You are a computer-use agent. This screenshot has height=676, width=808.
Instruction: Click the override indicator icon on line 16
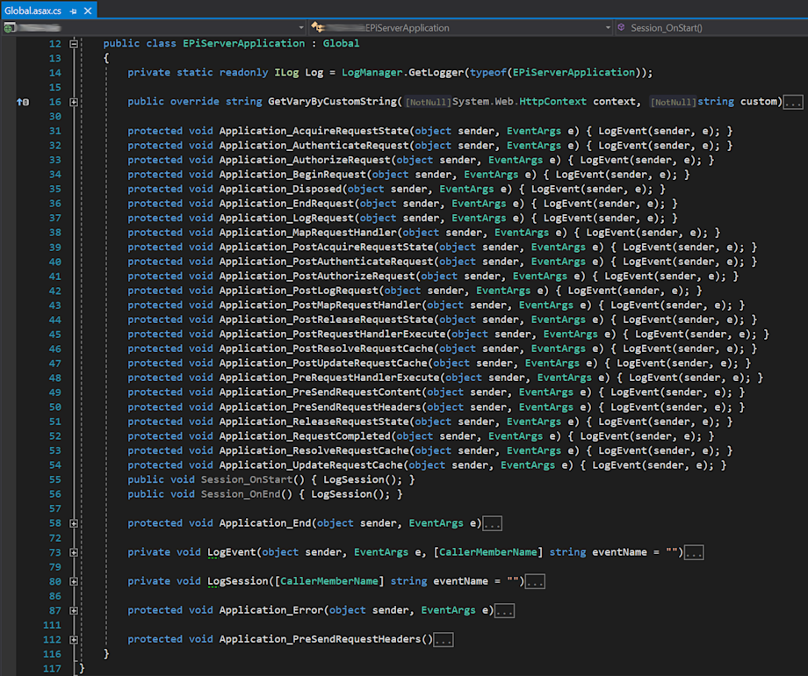pyautogui.click(x=23, y=102)
